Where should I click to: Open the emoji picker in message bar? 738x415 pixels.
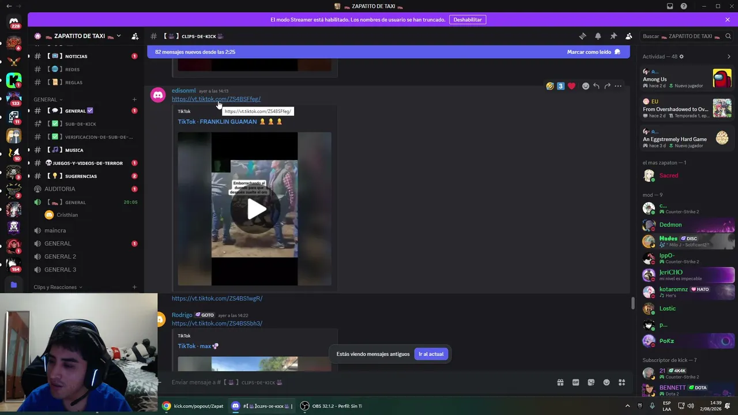click(x=607, y=382)
